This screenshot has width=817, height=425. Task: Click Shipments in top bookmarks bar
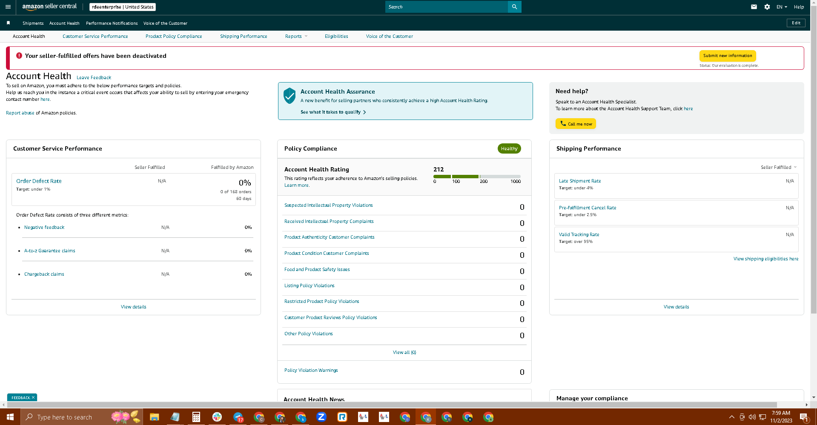pos(33,23)
